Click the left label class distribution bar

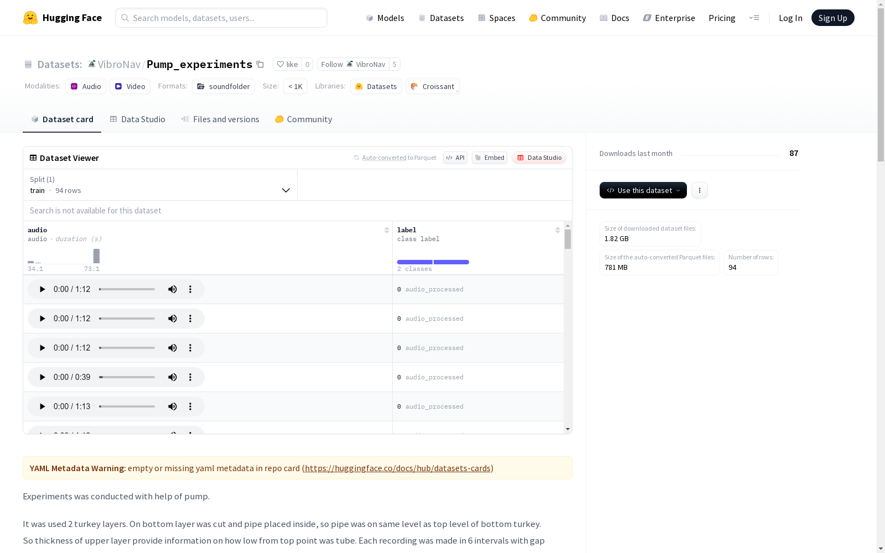pyautogui.click(x=415, y=262)
